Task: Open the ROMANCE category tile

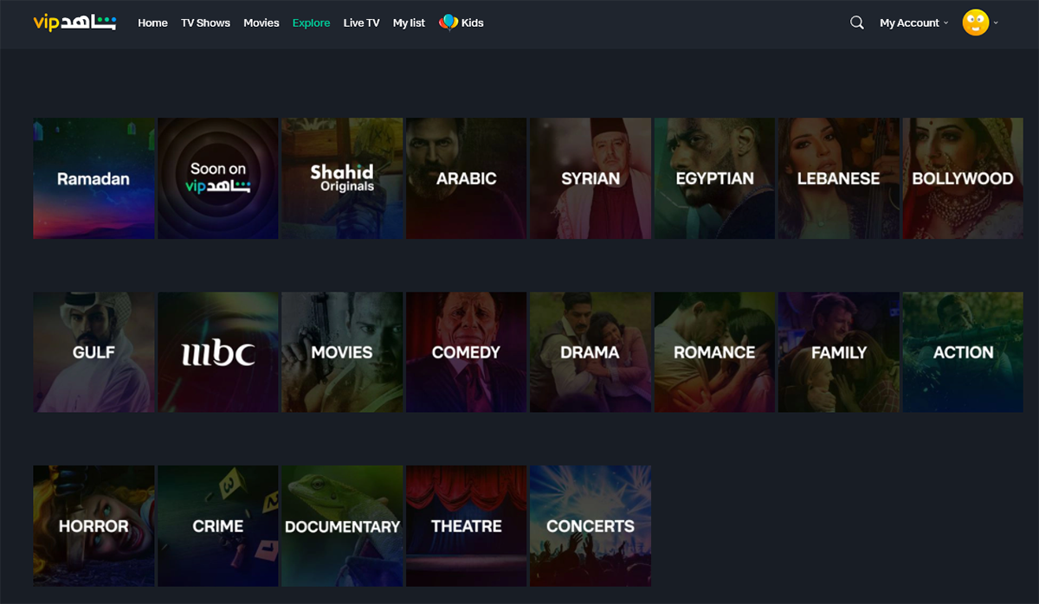Action: tap(714, 352)
